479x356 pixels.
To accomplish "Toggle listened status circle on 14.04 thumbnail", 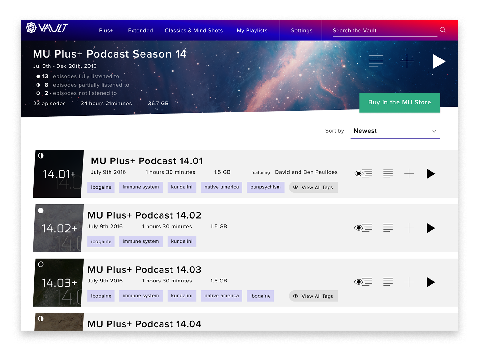I will (41, 319).
